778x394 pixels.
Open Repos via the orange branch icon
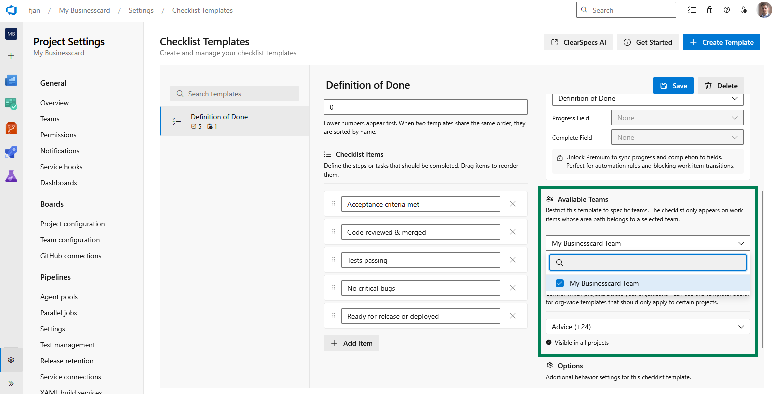(11, 128)
